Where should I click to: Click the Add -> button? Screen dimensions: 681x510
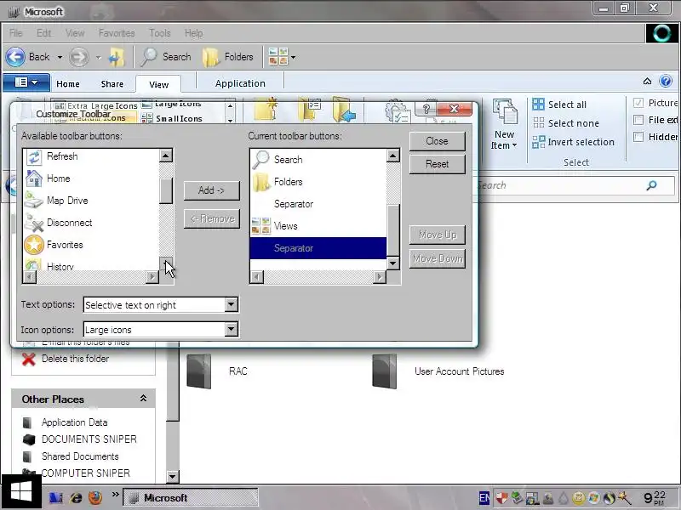point(211,190)
